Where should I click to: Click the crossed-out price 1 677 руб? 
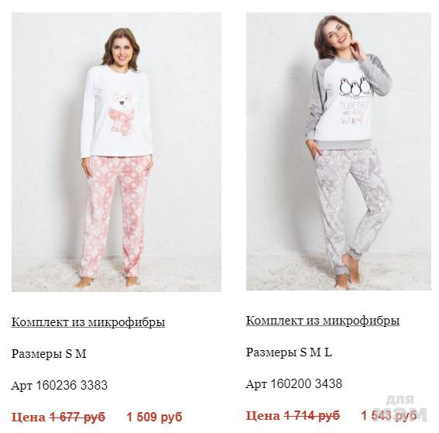pos(77,417)
